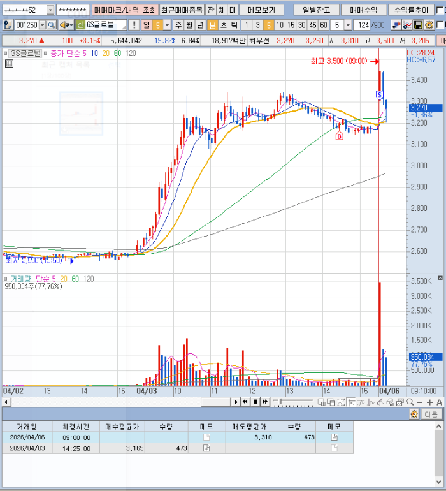Viewport: 446px width, 491px height.
Task: Toggle the 잔 filter button
Action: [211, 10]
